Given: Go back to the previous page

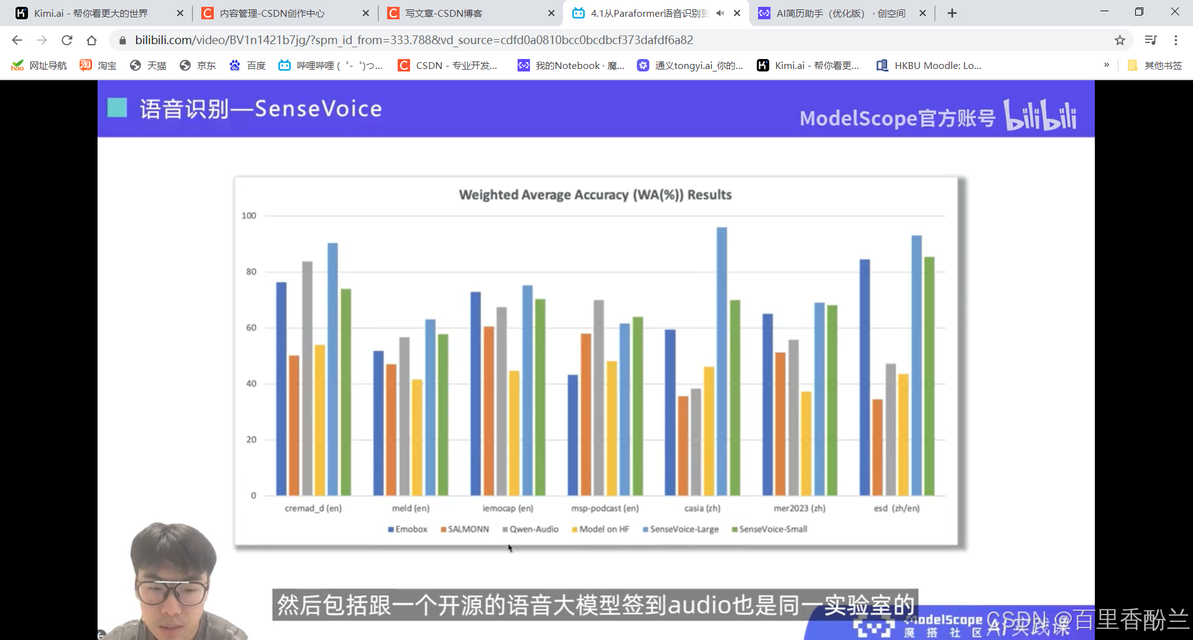Looking at the screenshot, I should click(17, 40).
